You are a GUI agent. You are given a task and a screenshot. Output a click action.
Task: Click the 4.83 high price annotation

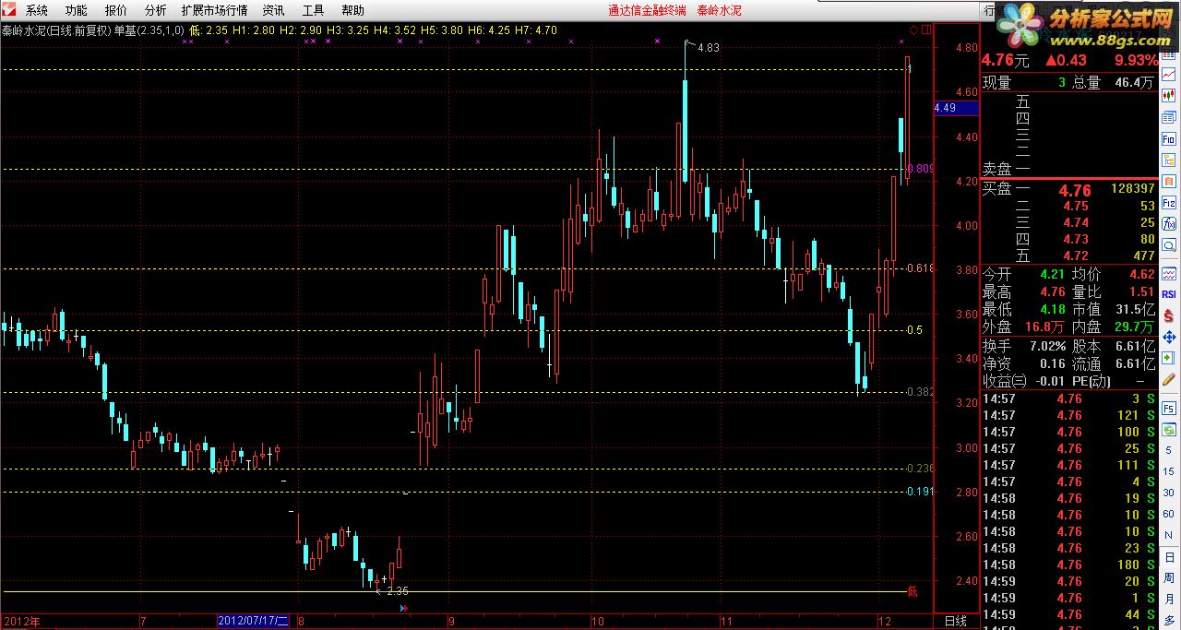coord(709,48)
